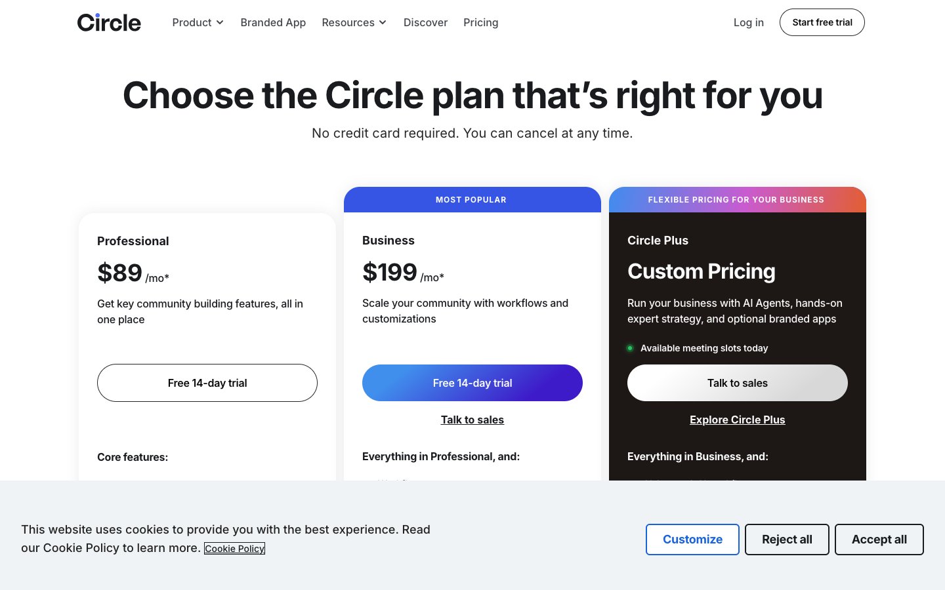This screenshot has height=590, width=945.
Task: Click the Circle logo
Action: (109, 22)
